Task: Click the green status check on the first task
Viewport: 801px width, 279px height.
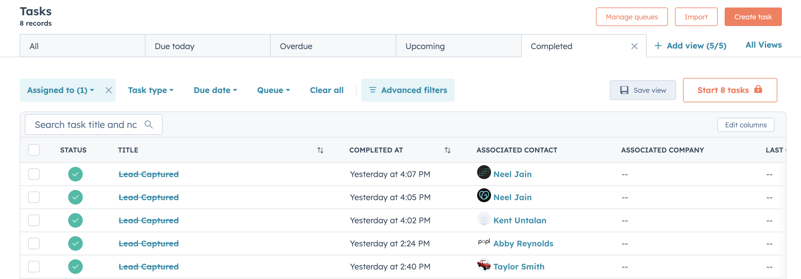Action: point(75,174)
